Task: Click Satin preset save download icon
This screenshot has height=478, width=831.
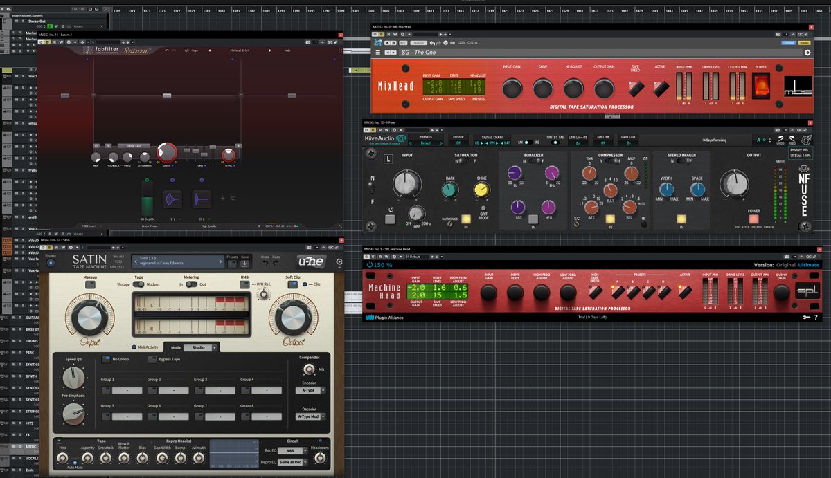Action: tap(244, 263)
